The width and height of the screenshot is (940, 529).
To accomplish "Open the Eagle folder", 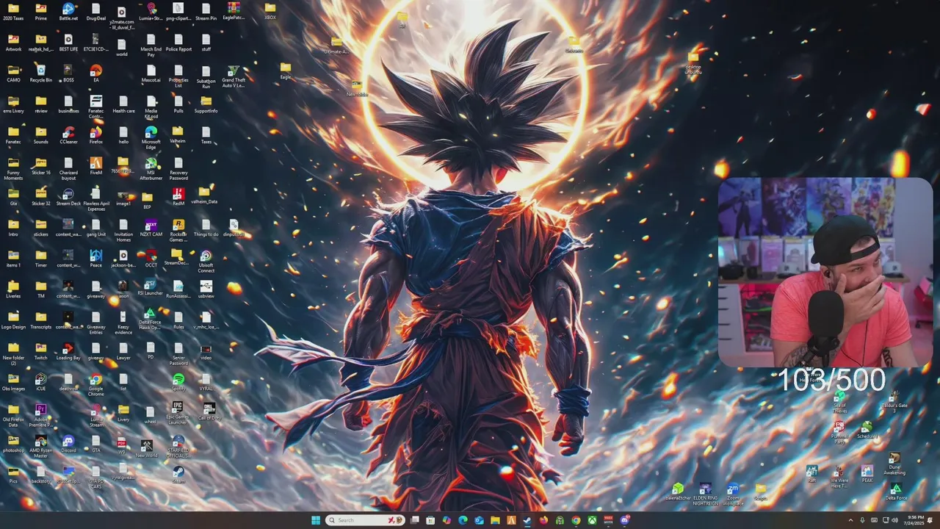I will (286, 71).
